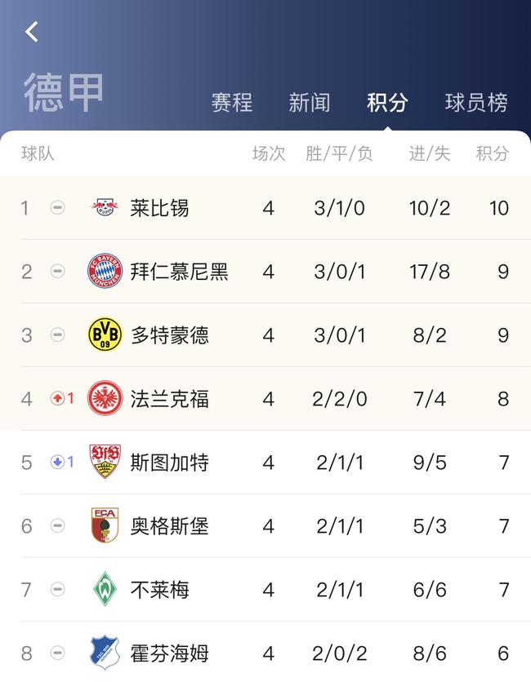Select the 霍芬海姆 row name
The image size is (531, 682).
coord(169,653)
